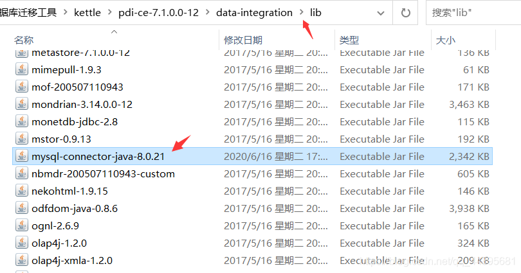Open the address bar history dropdown
This screenshot has width=521, height=273.
point(380,13)
